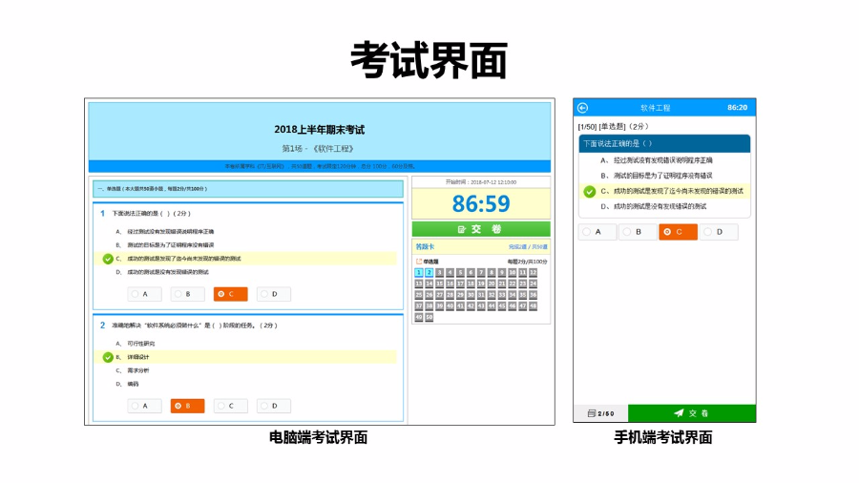This screenshot has width=859, height=483.
Task: Jump to question 13 in answer card
Action: (419, 283)
